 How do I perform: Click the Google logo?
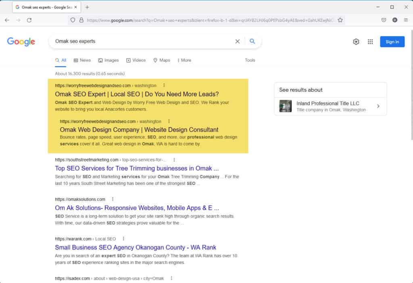pos(21,41)
